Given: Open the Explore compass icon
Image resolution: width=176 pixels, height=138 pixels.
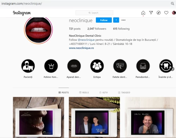Looking at the screenshot, I should coord(159,13).
